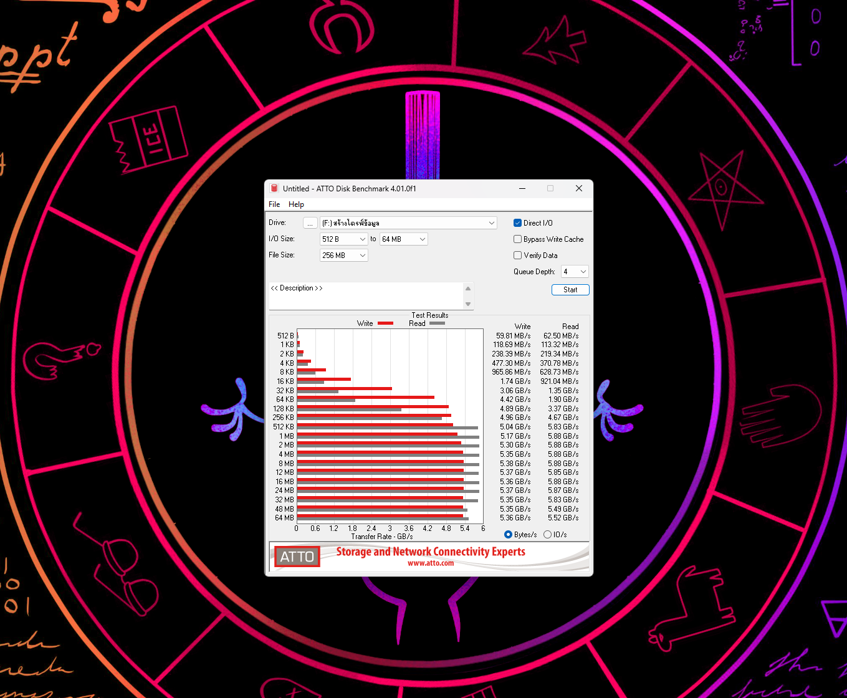Click the 512 B read result '62.50 MB/s'
This screenshot has width=847, height=698.
tap(561, 336)
